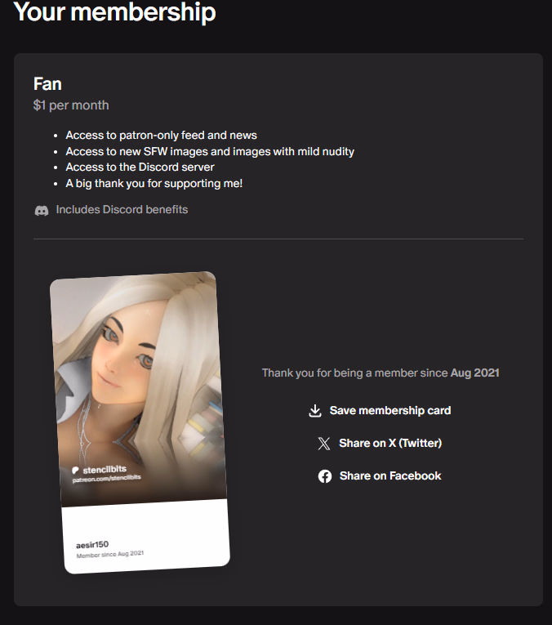Click the $1 per month price
Viewport: 552px width, 625px height.
click(x=71, y=105)
